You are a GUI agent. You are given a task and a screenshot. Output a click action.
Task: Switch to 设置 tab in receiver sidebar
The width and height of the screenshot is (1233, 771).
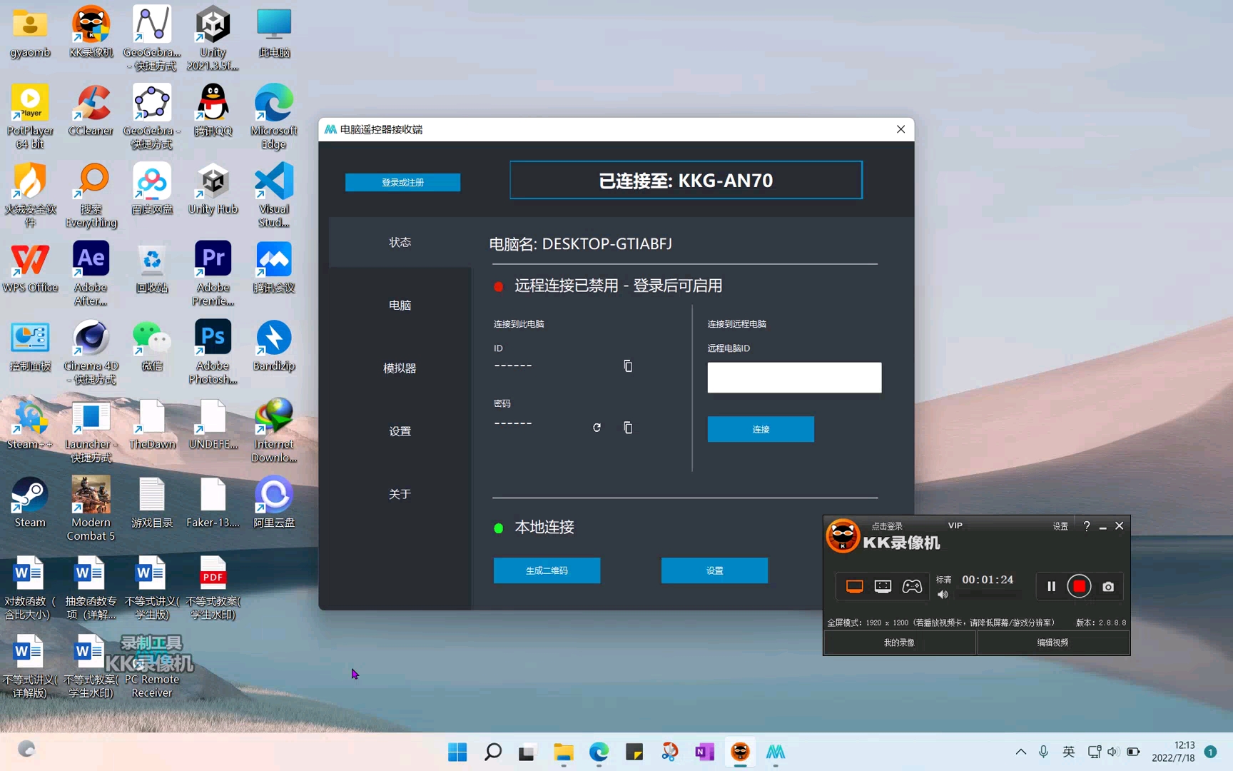click(x=400, y=431)
